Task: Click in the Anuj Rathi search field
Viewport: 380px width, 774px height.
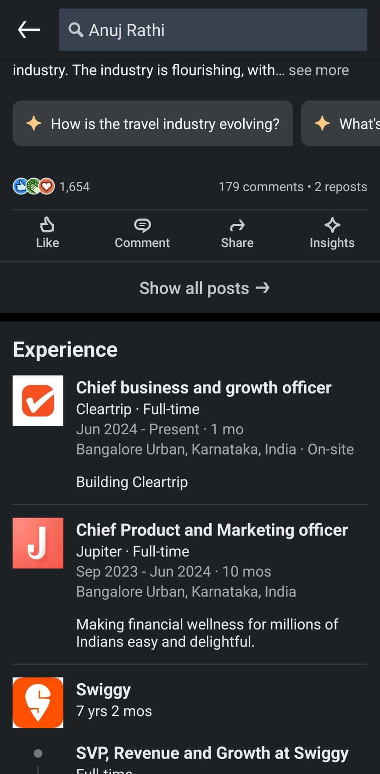Action: [220, 30]
